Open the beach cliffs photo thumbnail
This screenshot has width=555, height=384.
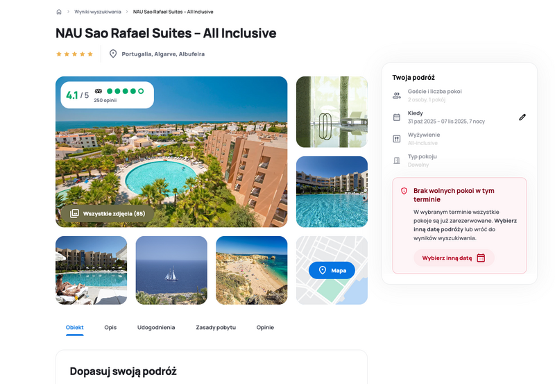click(252, 270)
